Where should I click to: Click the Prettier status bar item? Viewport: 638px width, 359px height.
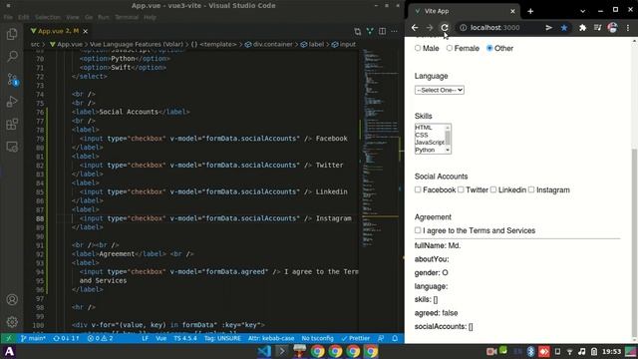(x=356, y=338)
